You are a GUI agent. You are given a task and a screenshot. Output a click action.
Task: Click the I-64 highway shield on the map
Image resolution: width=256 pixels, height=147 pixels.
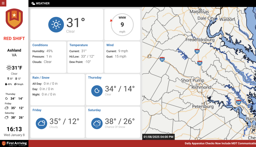162,60
